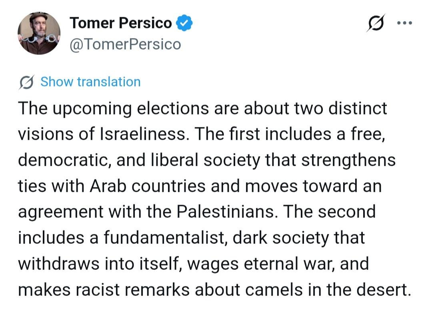Image resolution: width=432 pixels, height=312 pixels.
Task: Click the word "fundamentalist" in the post
Action: (x=165, y=238)
